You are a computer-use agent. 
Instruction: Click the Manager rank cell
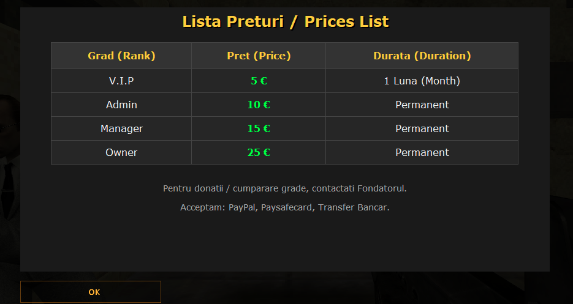pyautogui.click(x=121, y=128)
